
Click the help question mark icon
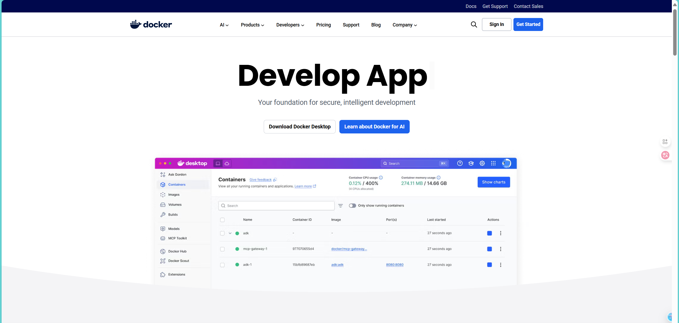[x=460, y=163]
